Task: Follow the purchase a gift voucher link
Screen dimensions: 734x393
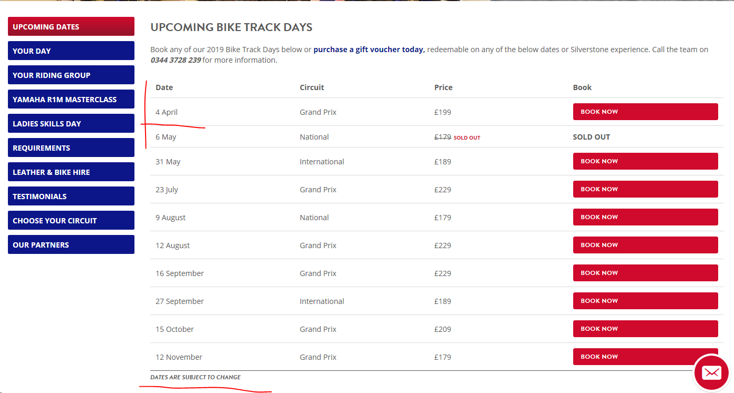Action: pyautogui.click(x=369, y=50)
